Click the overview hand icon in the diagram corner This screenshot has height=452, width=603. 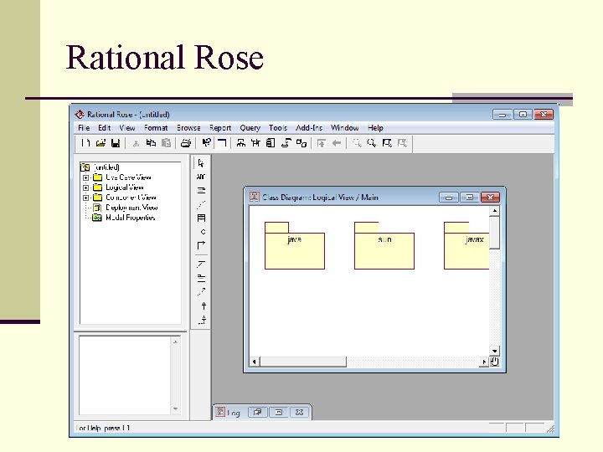pyautogui.click(x=495, y=362)
